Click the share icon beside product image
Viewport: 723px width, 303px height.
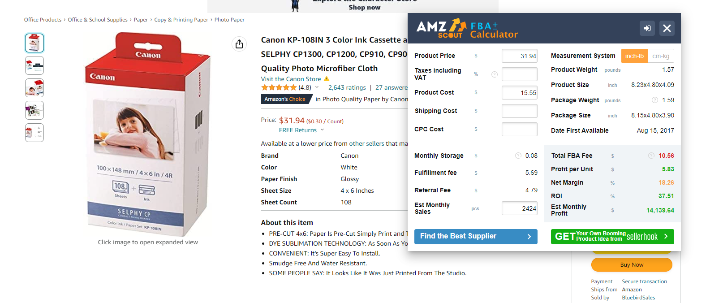239,44
